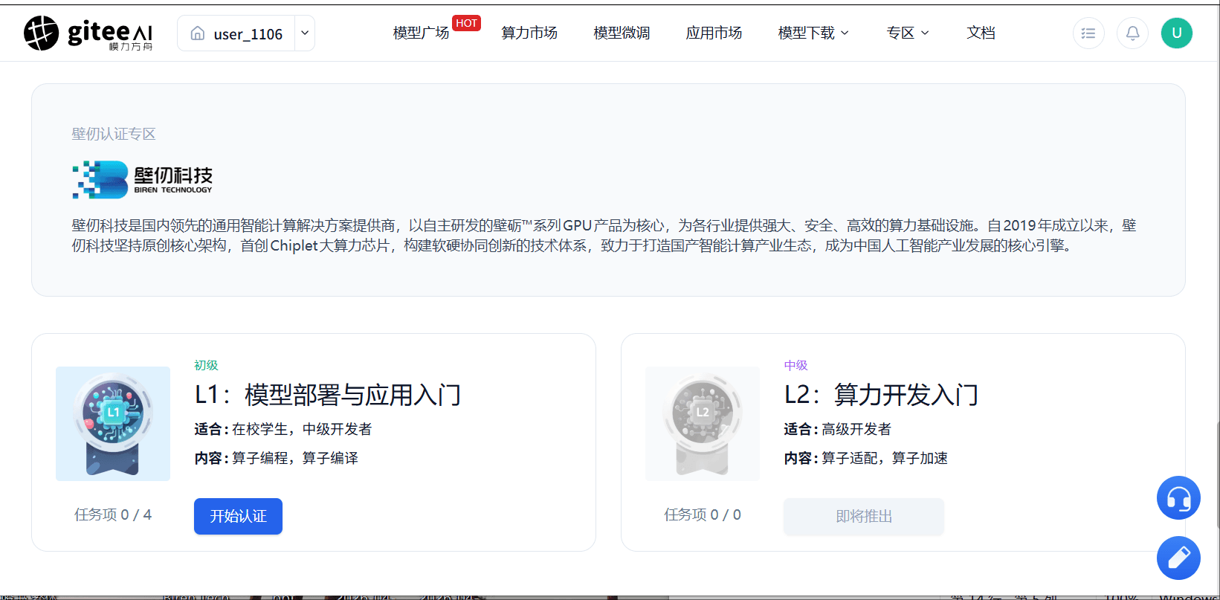Click the Gitee AI logo
This screenshot has width=1220, height=600.
[88, 33]
